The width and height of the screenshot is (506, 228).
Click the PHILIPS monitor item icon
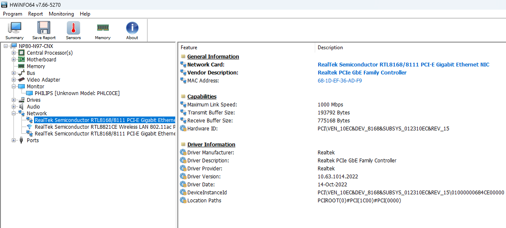pyautogui.click(x=29, y=93)
